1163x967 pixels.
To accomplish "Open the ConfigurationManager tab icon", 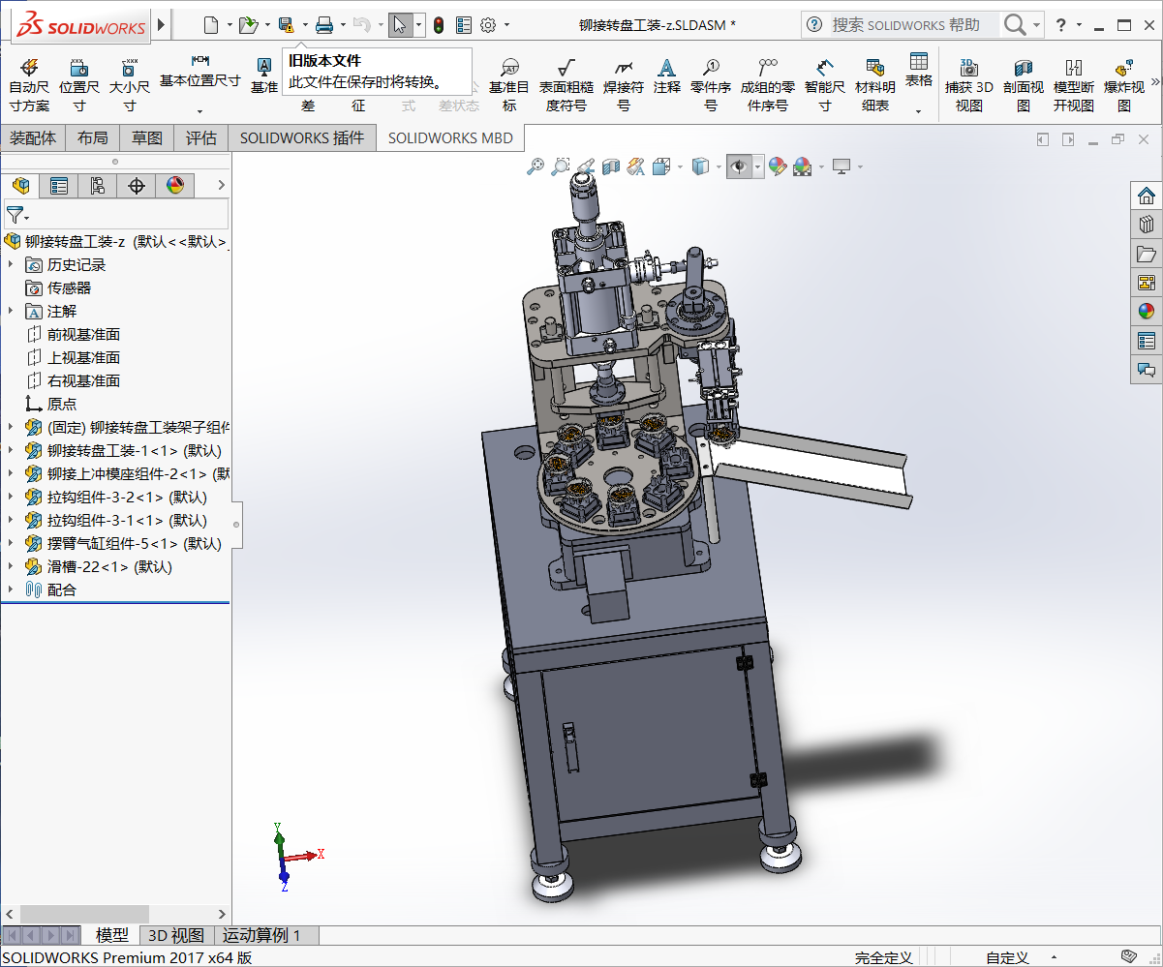I will point(97,186).
